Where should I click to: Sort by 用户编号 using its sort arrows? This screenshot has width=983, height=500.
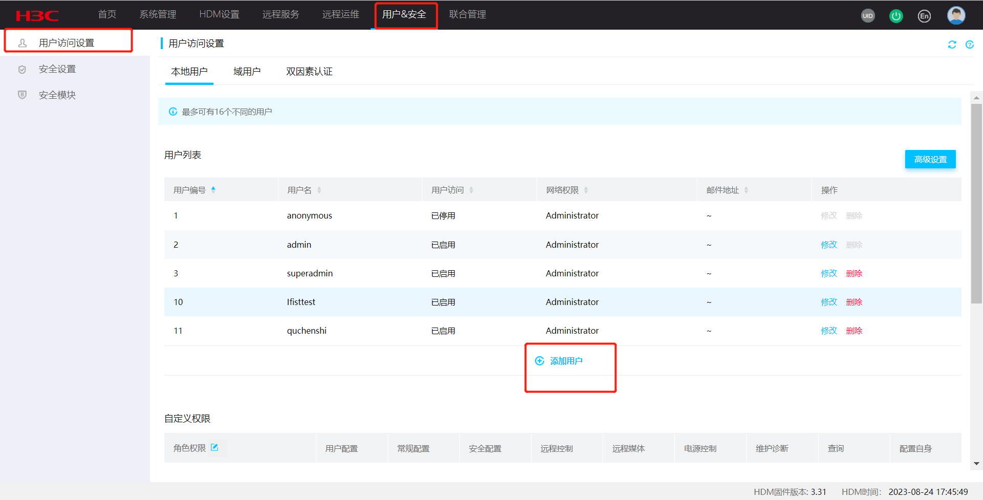click(x=213, y=190)
